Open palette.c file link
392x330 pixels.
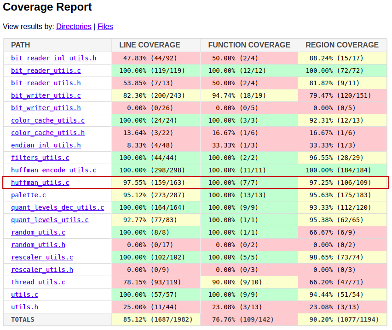point(29,195)
